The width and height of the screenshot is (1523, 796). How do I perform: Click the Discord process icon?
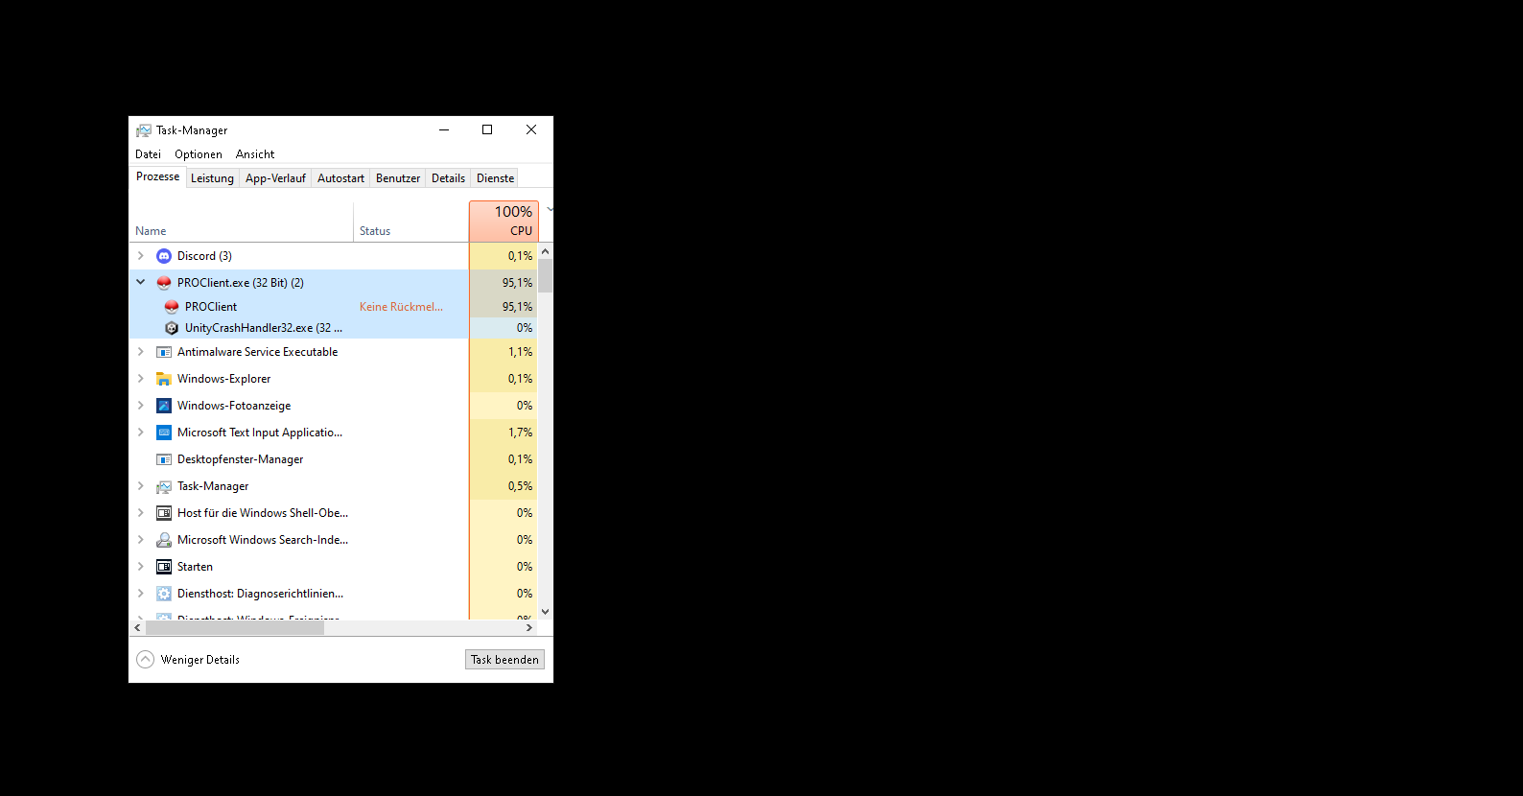tap(164, 256)
